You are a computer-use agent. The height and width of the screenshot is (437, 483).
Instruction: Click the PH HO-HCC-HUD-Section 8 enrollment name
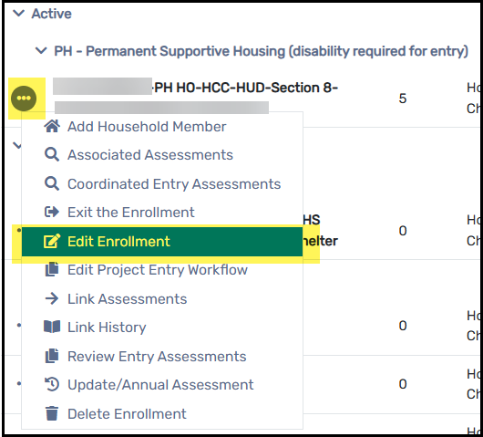click(x=246, y=88)
